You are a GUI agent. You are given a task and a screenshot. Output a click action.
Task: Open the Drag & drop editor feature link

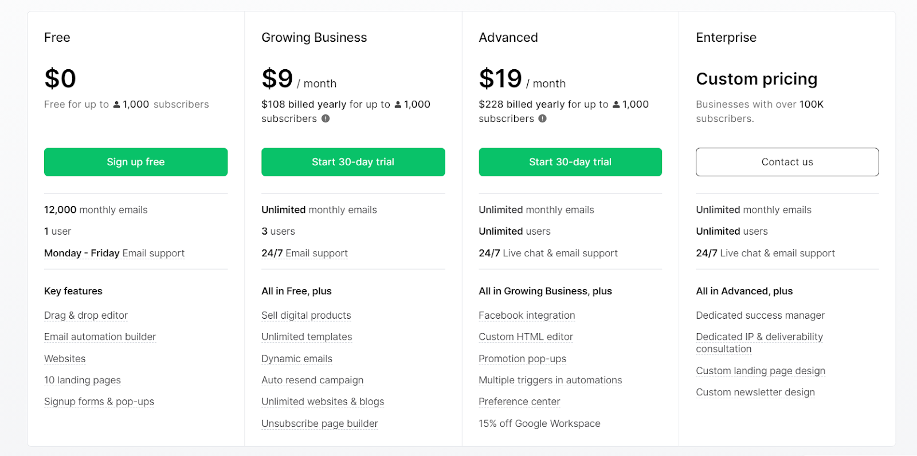pyautogui.click(x=86, y=315)
